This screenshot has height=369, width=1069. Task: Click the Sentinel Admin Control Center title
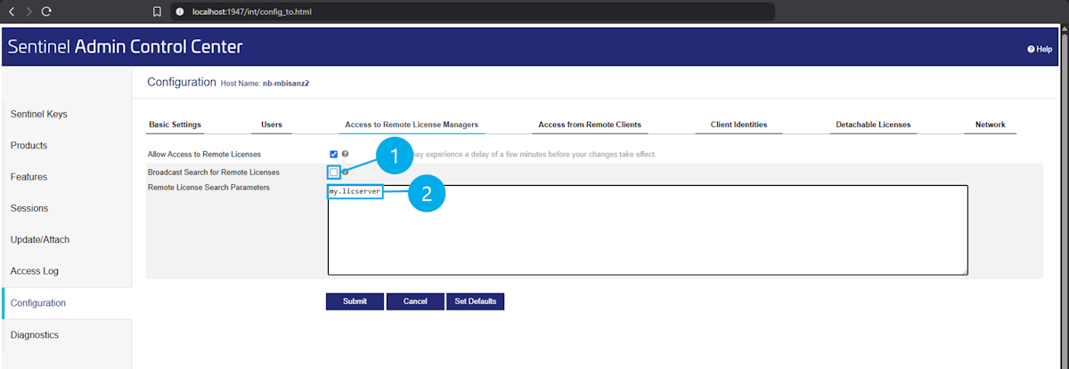pyautogui.click(x=125, y=46)
